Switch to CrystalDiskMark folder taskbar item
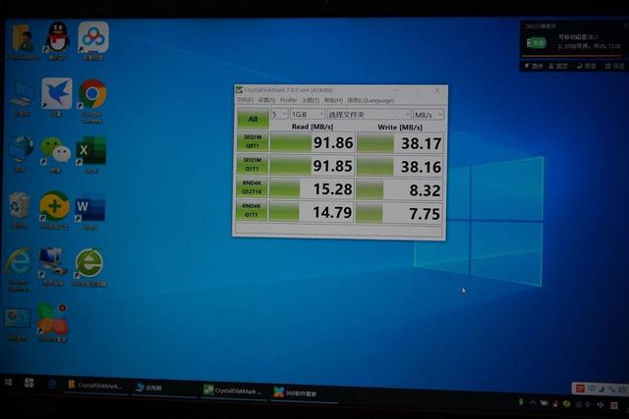The image size is (629, 419). [x=95, y=386]
